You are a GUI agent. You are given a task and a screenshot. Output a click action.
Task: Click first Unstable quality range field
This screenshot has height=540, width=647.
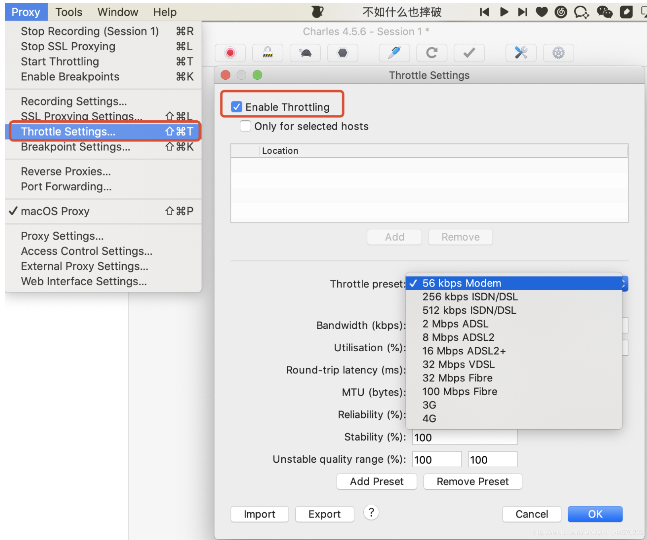coord(437,460)
